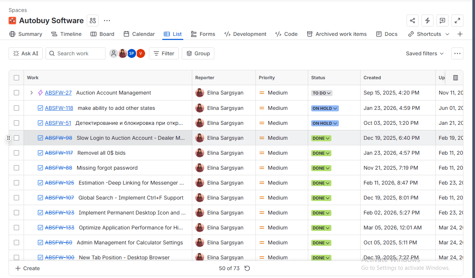Filter by Elina's photo avatar in the toolbar
The height and width of the screenshot is (278, 475).
coord(123,53)
